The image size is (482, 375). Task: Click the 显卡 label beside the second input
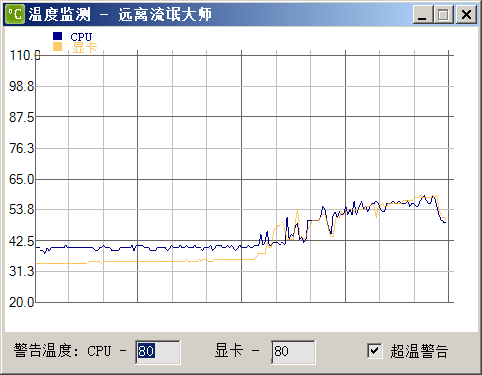click(229, 350)
